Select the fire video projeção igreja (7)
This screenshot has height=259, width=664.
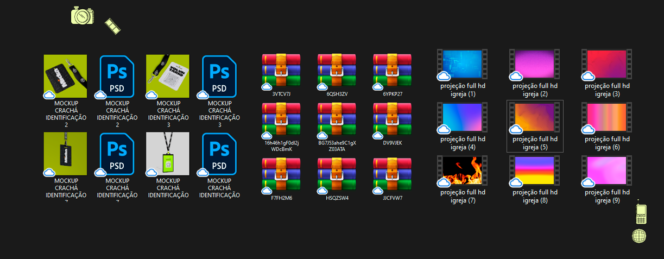pos(462,171)
